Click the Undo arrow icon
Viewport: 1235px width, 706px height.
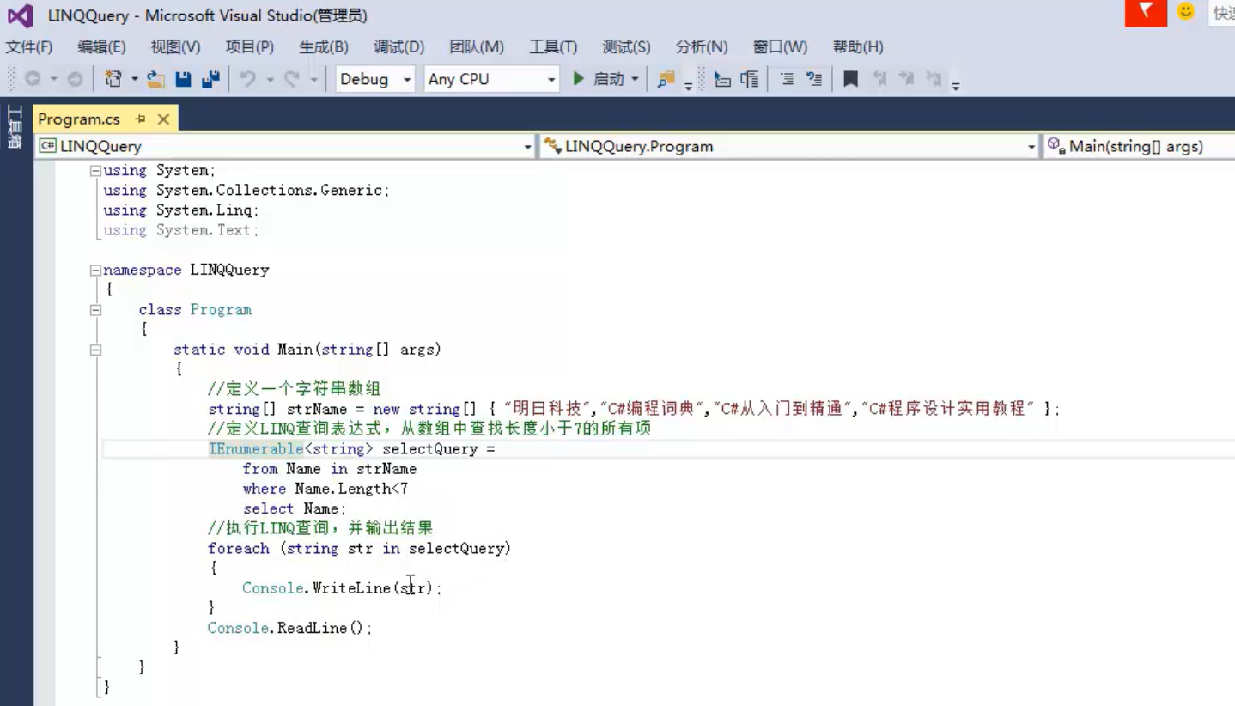click(x=247, y=79)
